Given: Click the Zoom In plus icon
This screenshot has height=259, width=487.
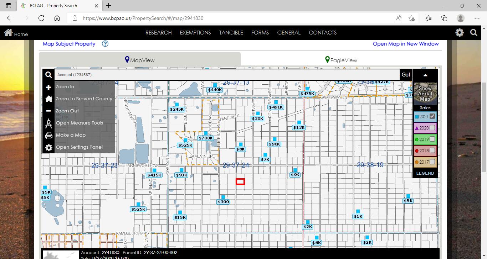Looking at the screenshot, I should click(x=48, y=87).
